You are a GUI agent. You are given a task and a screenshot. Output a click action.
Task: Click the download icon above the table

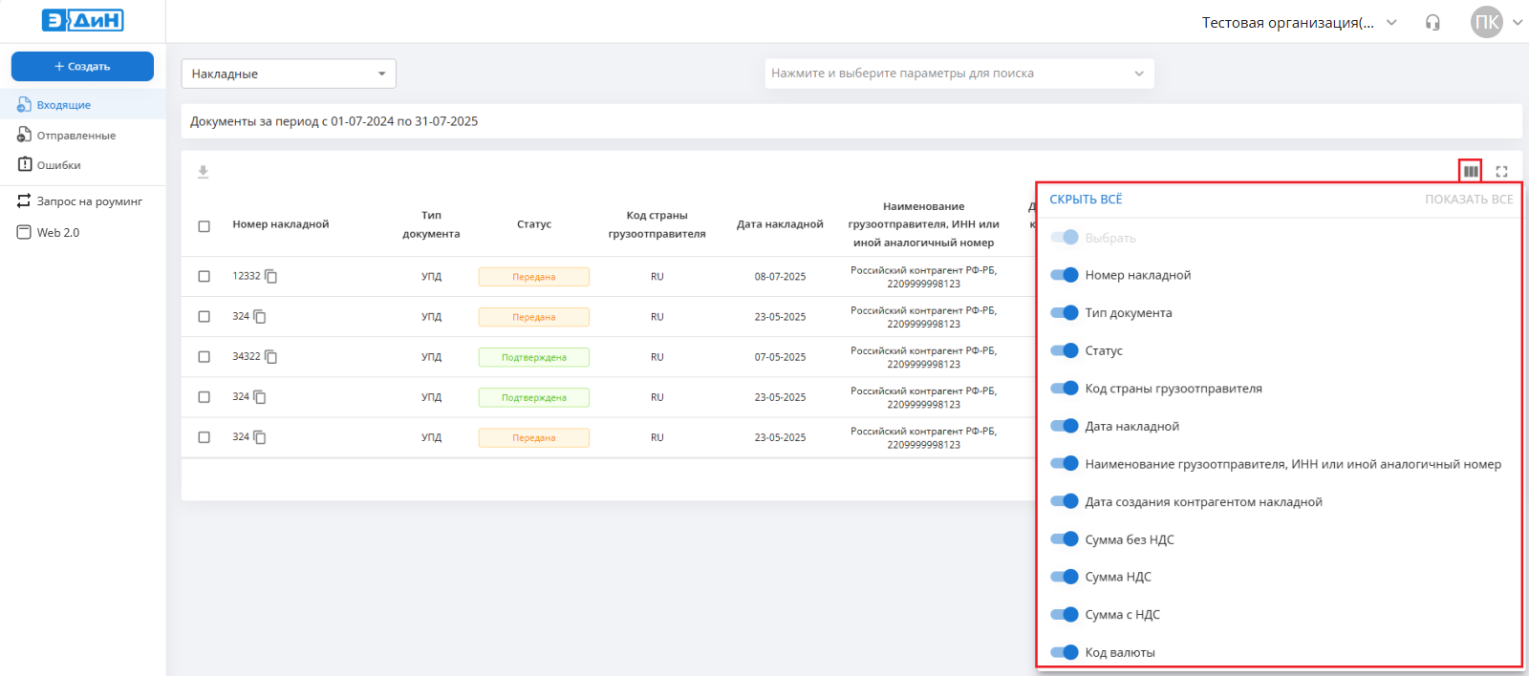click(203, 172)
